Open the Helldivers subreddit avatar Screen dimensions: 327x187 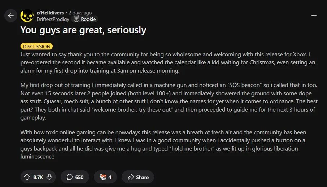pyautogui.click(x=27, y=16)
